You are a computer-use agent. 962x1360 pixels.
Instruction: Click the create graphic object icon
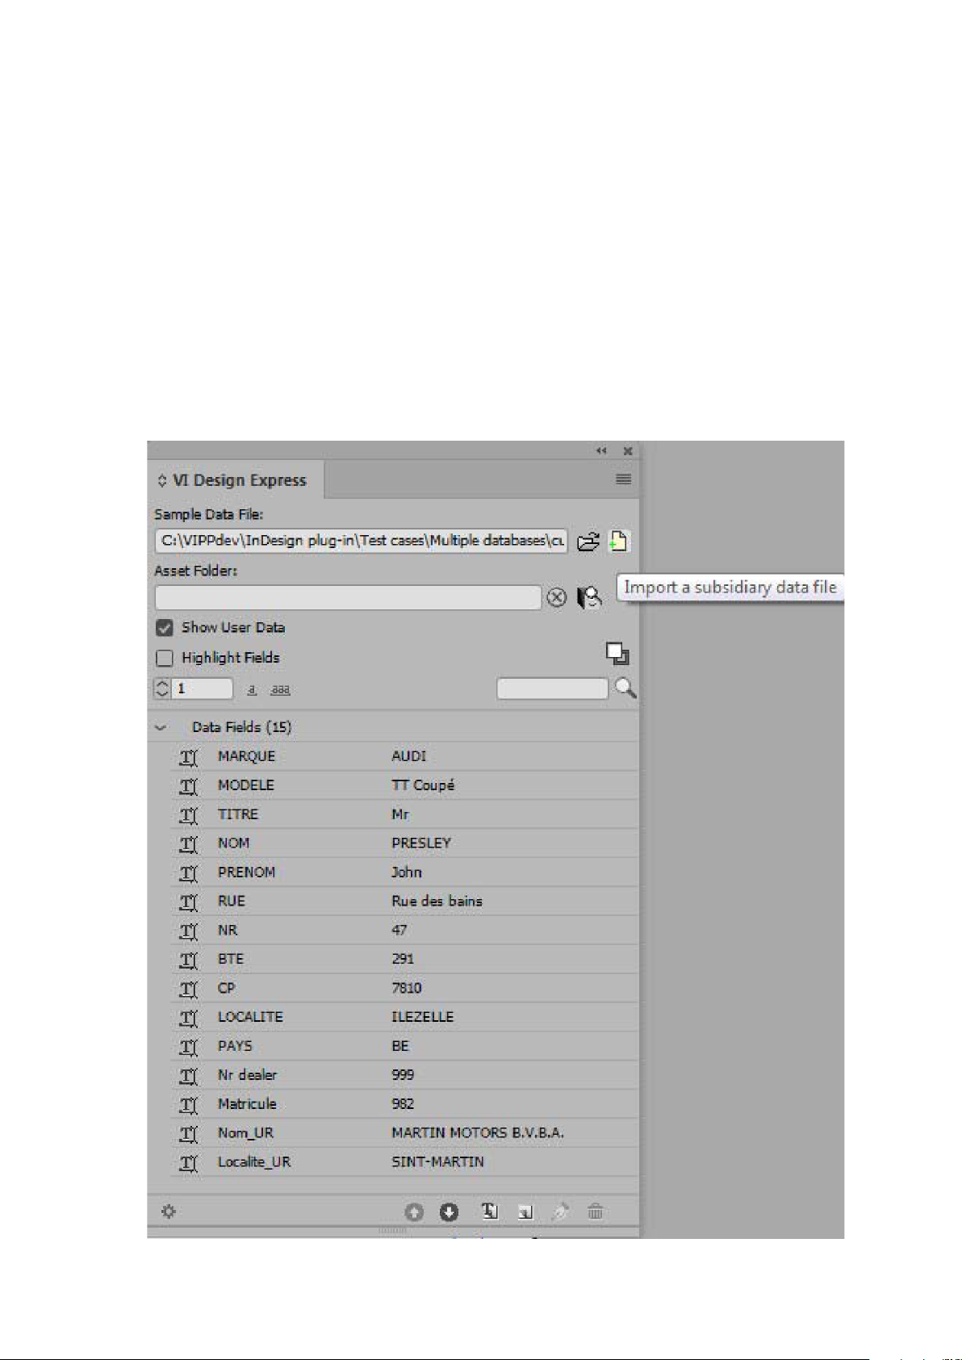(525, 1212)
